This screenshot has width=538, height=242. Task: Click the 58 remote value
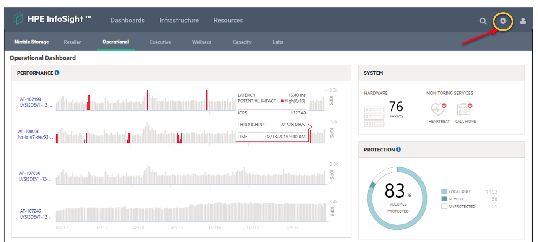click(494, 199)
